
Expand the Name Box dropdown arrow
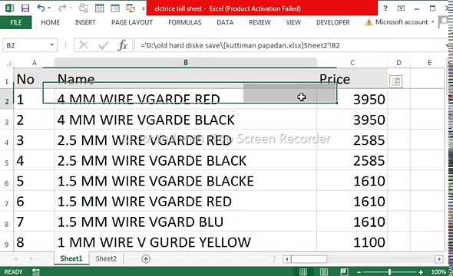click(x=52, y=45)
